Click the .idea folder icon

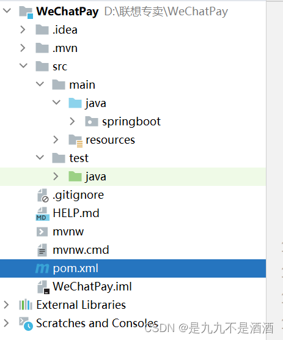pyautogui.click(x=42, y=29)
